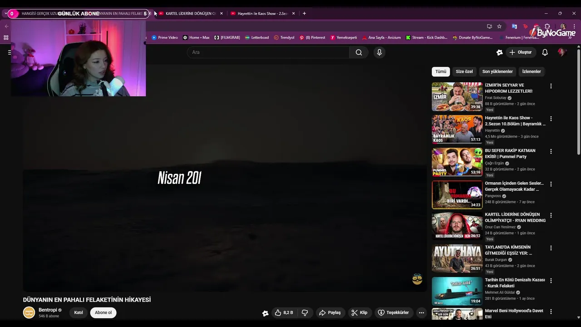
Task: Close the Hayrettin ile Kaos Show tab
Action: pyautogui.click(x=293, y=13)
